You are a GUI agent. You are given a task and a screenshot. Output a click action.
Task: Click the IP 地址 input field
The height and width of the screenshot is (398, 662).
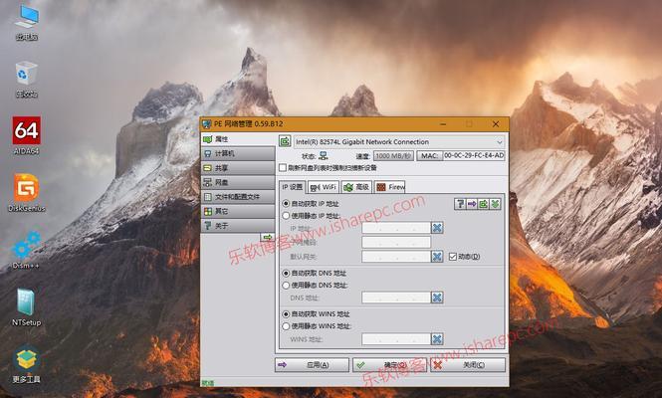(x=396, y=228)
